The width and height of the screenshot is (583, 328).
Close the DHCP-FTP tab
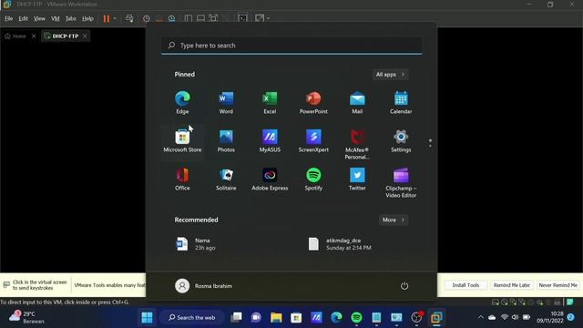[x=85, y=36]
